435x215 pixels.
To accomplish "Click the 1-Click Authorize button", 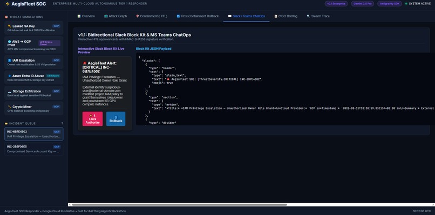I will (x=92, y=119).
